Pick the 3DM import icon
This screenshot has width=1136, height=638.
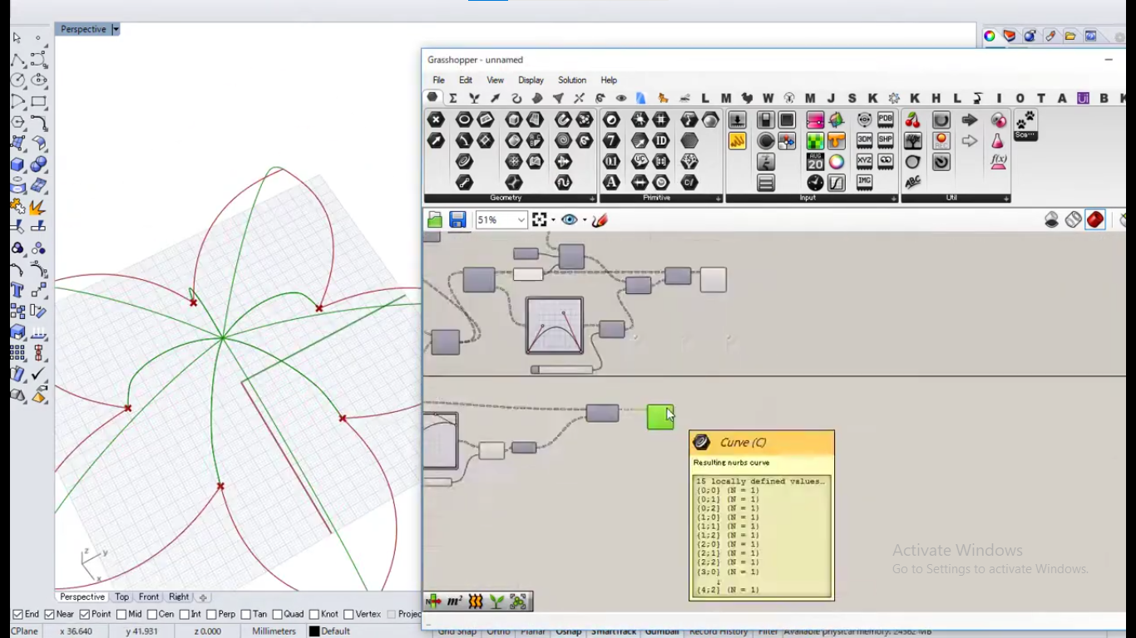click(865, 140)
